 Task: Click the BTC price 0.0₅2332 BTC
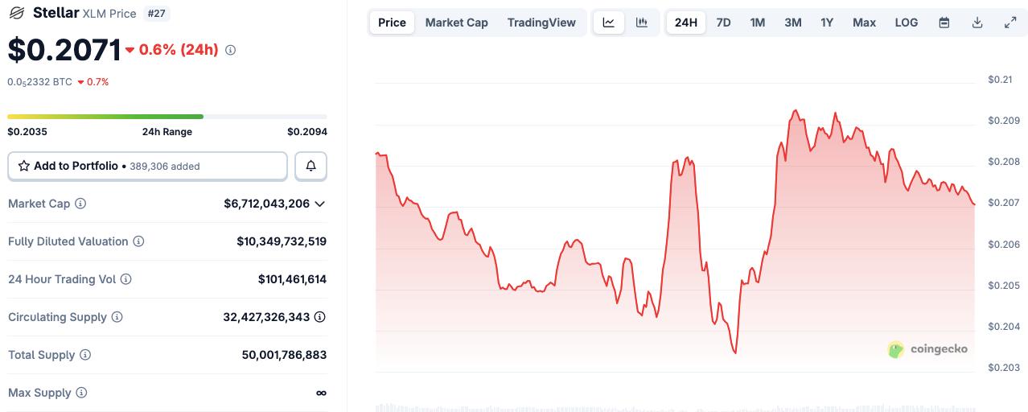(x=40, y=82)
